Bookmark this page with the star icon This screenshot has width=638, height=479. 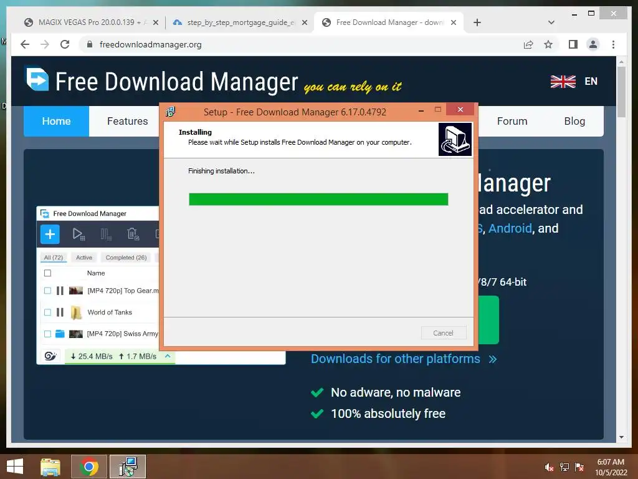[x=548, y=44]
